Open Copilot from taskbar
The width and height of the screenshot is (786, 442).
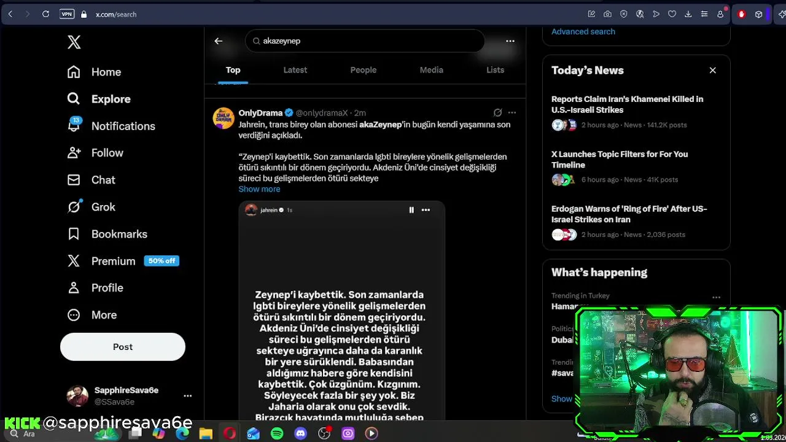158,433
